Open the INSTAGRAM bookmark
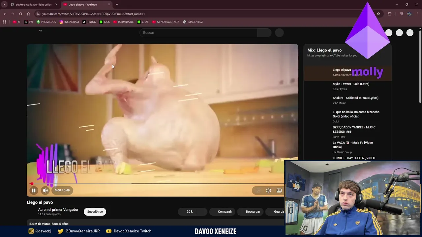 (69, 22)
